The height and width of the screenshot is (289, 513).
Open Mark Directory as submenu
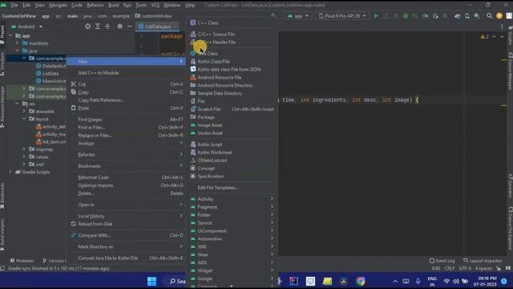127,246
